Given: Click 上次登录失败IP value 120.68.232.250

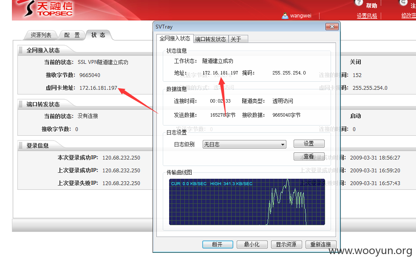Looking at the screenshot, I should pos(121,183).
